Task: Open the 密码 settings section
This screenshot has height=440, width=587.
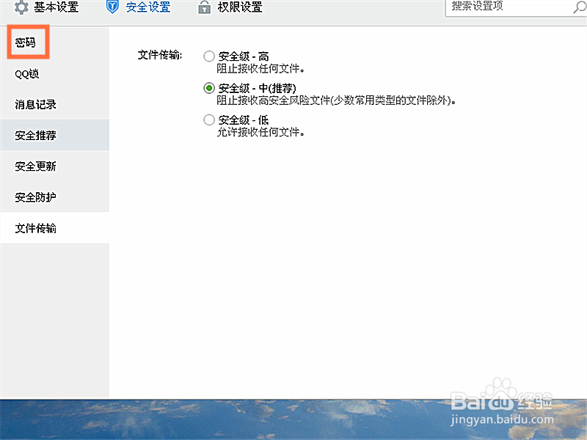Action: (27, 42)
